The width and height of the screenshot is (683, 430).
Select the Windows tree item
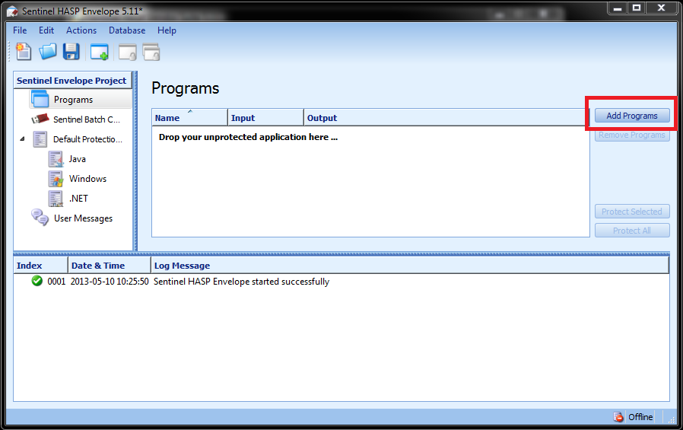point(87,179)
